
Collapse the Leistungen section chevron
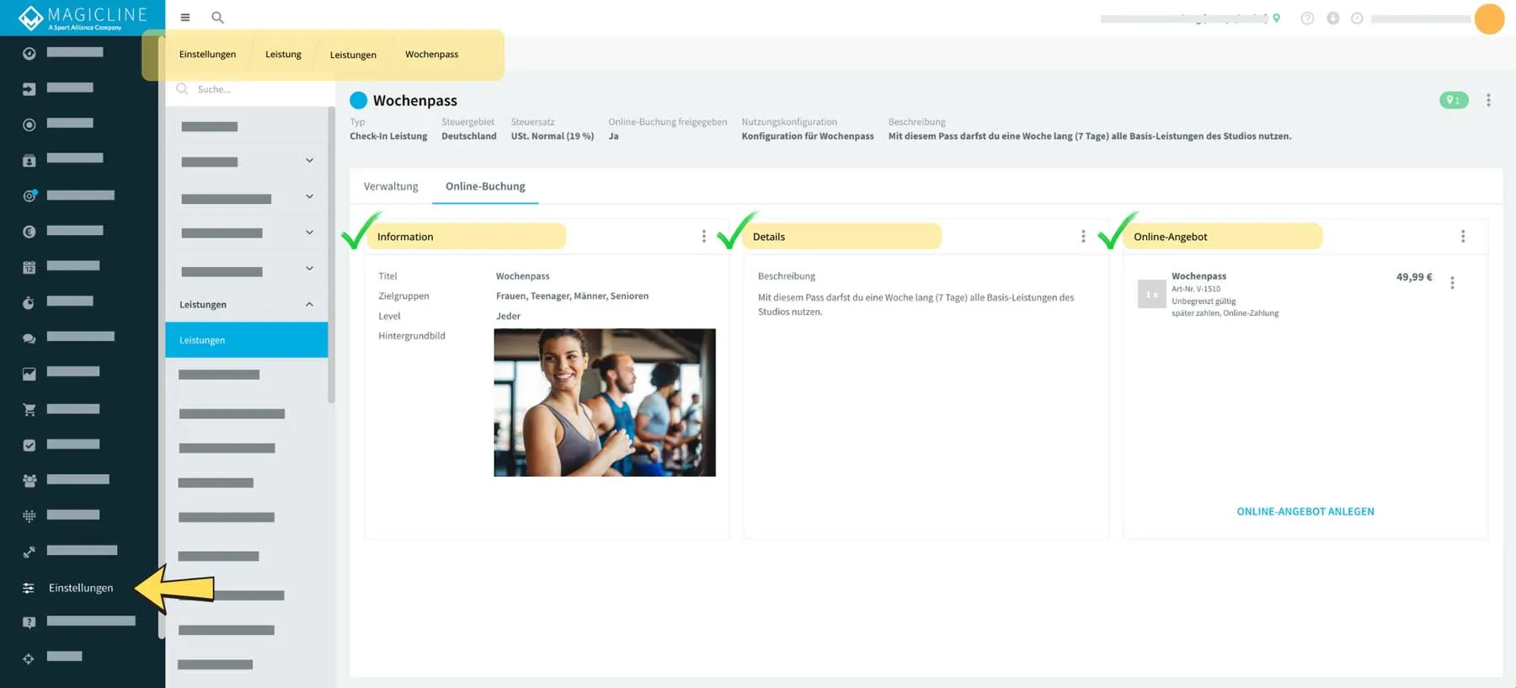click(x=309, y=305)
